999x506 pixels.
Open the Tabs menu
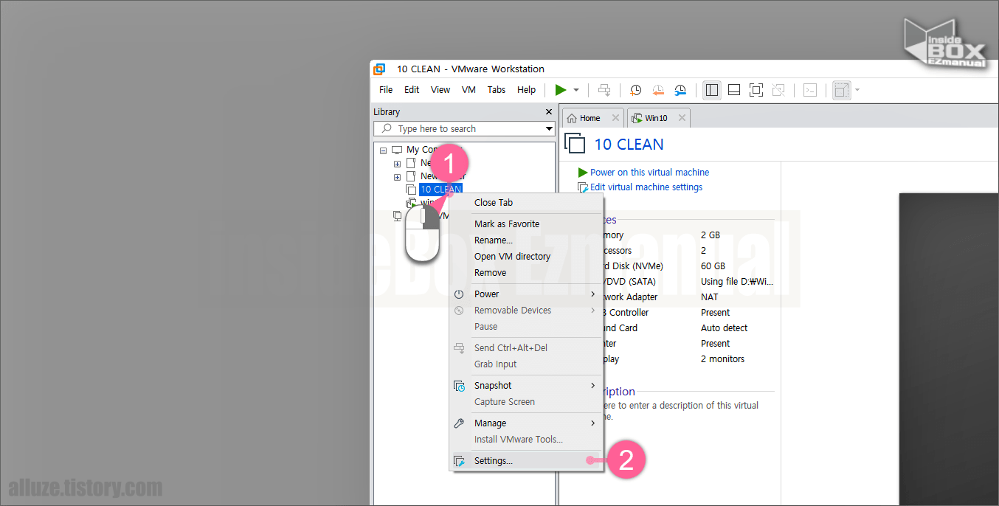tap(497, 90)
